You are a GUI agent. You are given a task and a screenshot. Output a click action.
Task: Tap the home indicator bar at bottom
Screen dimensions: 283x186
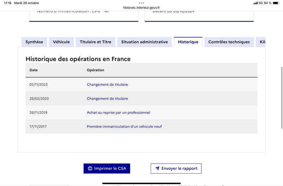141,183
